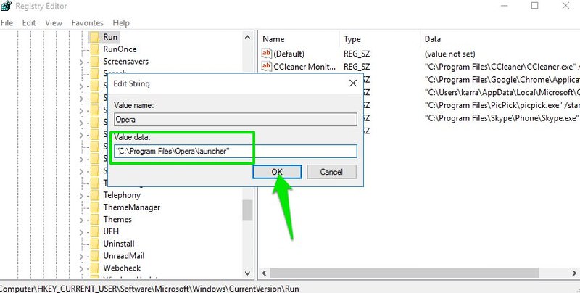Select the UnreadMail key
580x293 pixels.
click(124, 256)
